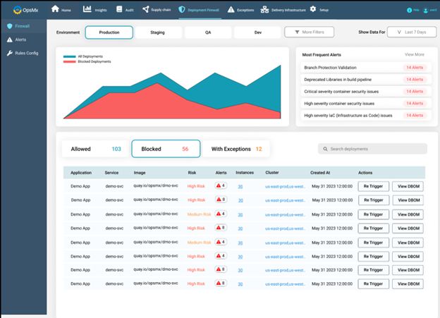Click alert badge in third table row
Viewport: 440px width, 318px height.
(221, 214)
